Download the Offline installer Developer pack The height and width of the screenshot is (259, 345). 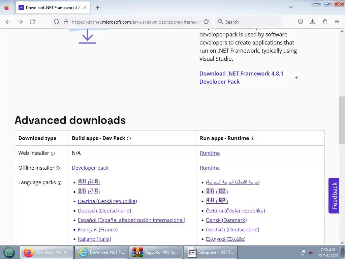[x=90, y=168]
